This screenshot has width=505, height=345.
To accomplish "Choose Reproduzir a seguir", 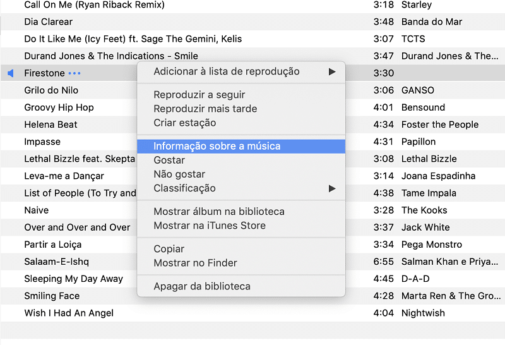I will [199, 95].
